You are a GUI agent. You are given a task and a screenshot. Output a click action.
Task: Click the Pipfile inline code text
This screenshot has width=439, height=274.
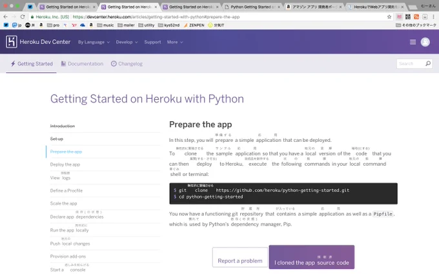pos(383,214)
